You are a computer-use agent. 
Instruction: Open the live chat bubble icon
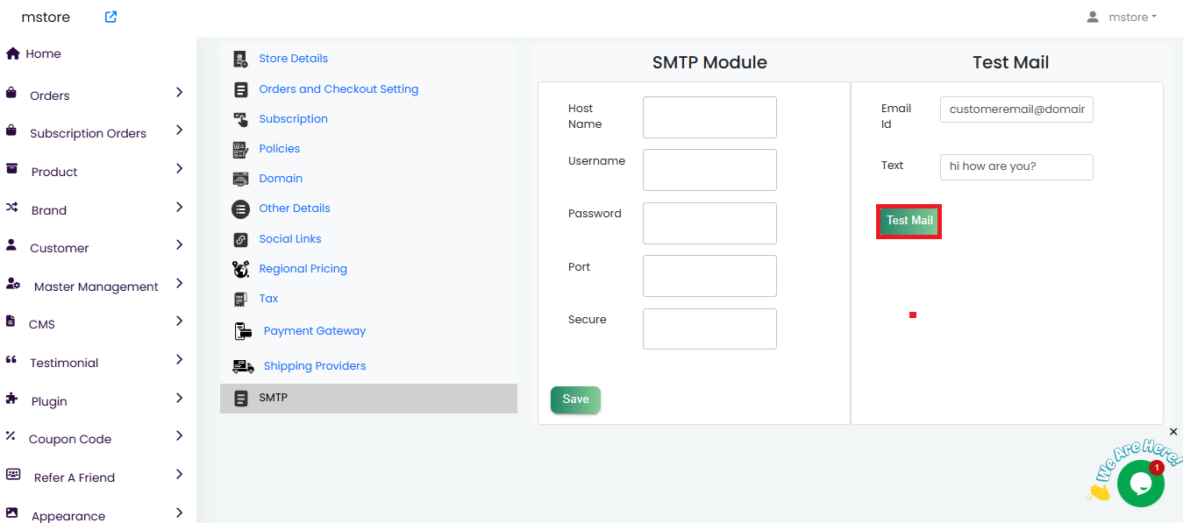1140,484
